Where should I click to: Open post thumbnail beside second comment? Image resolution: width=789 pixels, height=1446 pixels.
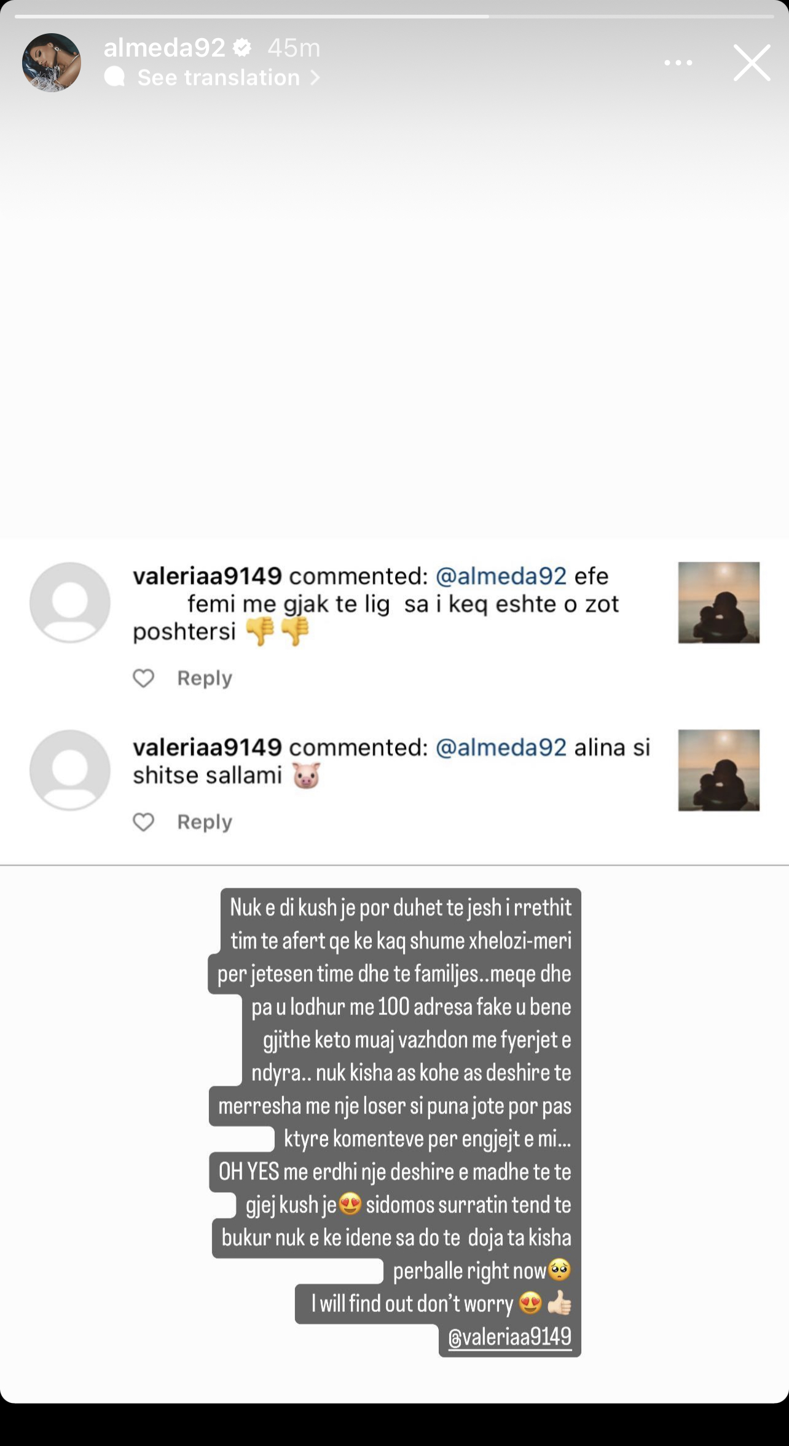(x=719, y=770)
